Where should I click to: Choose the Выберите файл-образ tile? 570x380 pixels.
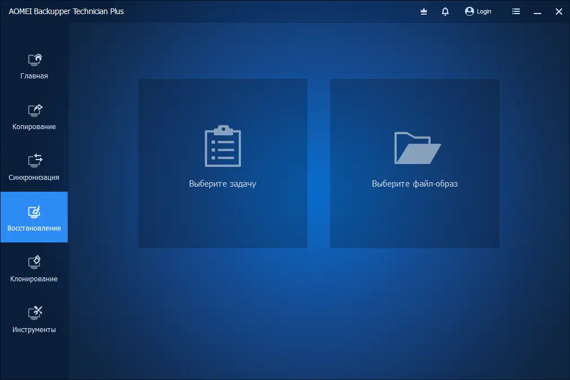click(414, 164)
